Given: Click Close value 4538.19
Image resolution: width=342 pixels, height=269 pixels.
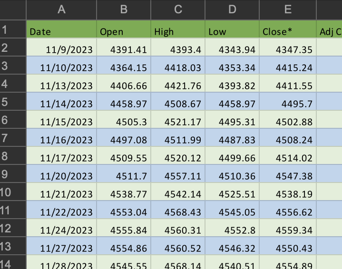Looking at the screenshot, I should pos(288,192).
